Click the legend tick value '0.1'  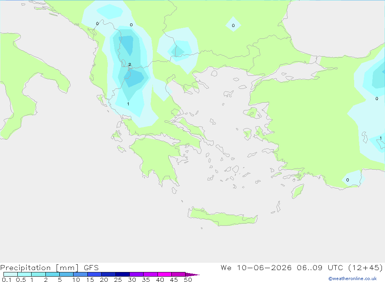pyautogui.click(x=7, y=280)
